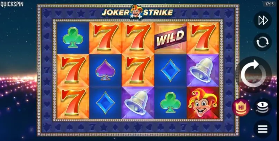The width and height of the screenshot is (279, 141).
Task: Select the Joker face symbol on the reels
Action: pos(203,103)
